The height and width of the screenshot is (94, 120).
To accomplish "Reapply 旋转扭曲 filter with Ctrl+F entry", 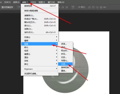I will pos(40,6).
